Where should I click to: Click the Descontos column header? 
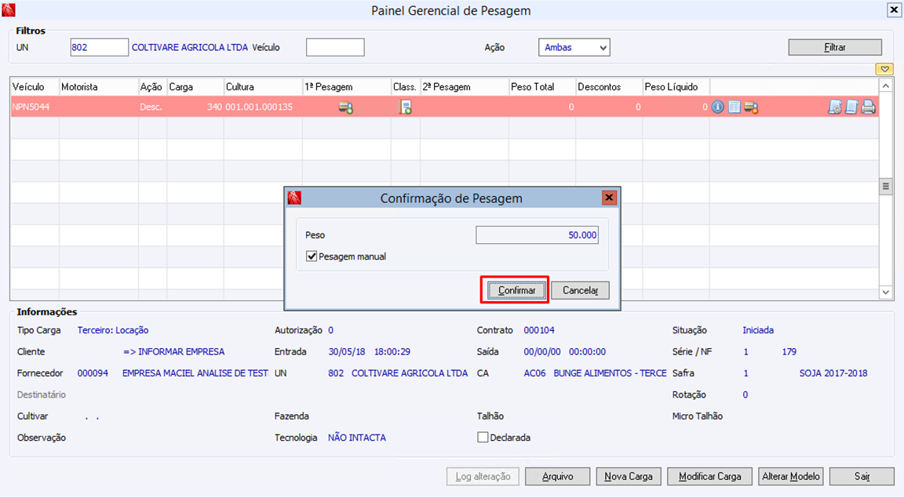coord(609,87)
